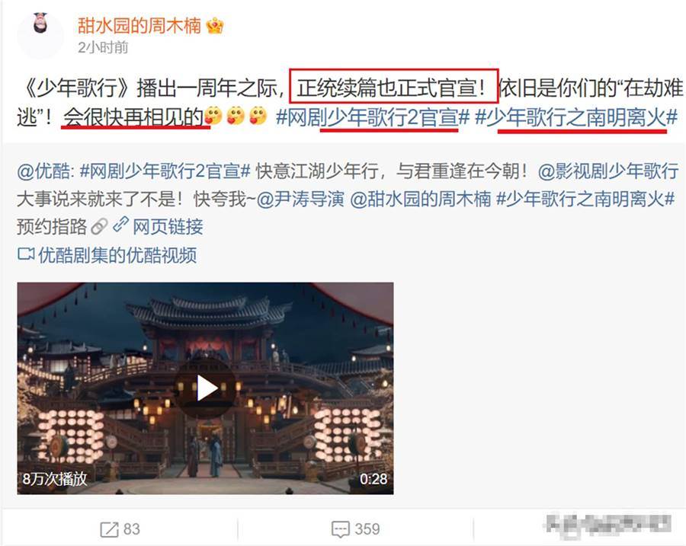Visit the @优酷 account mention

click(x=43, y=171)
